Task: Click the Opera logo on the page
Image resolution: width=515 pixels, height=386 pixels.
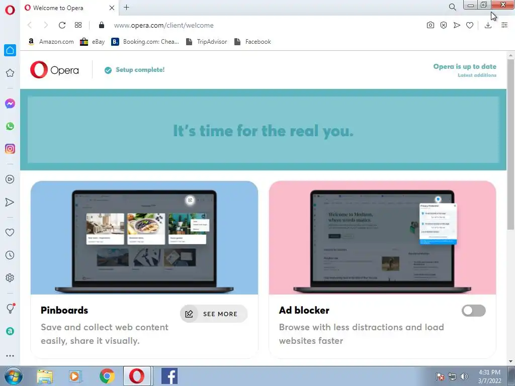Action: [x=54, y=69]
